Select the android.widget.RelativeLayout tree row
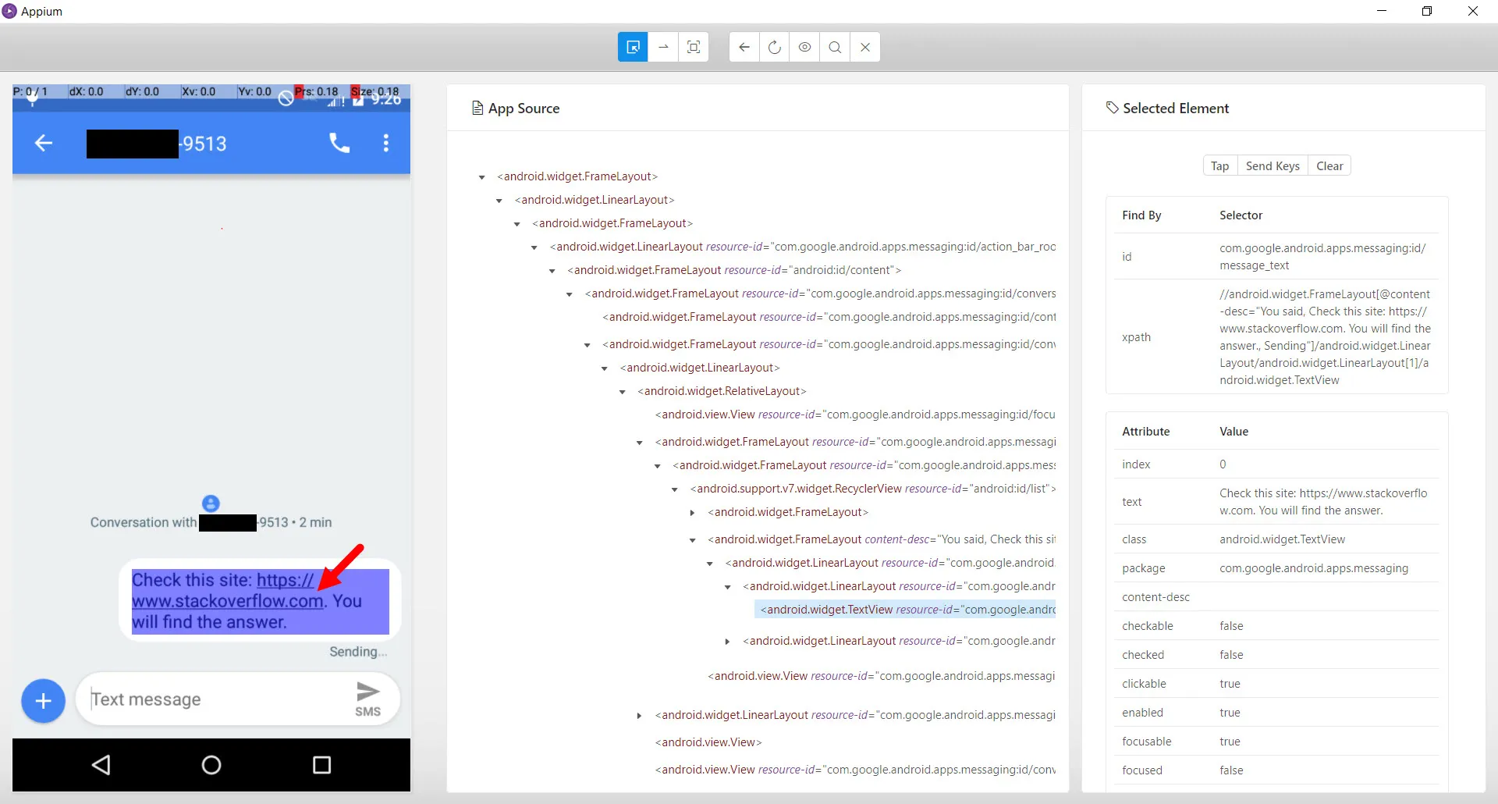The width and height of the screenshot is (1498, 804). pyautogui.click(x=722, y=391)
